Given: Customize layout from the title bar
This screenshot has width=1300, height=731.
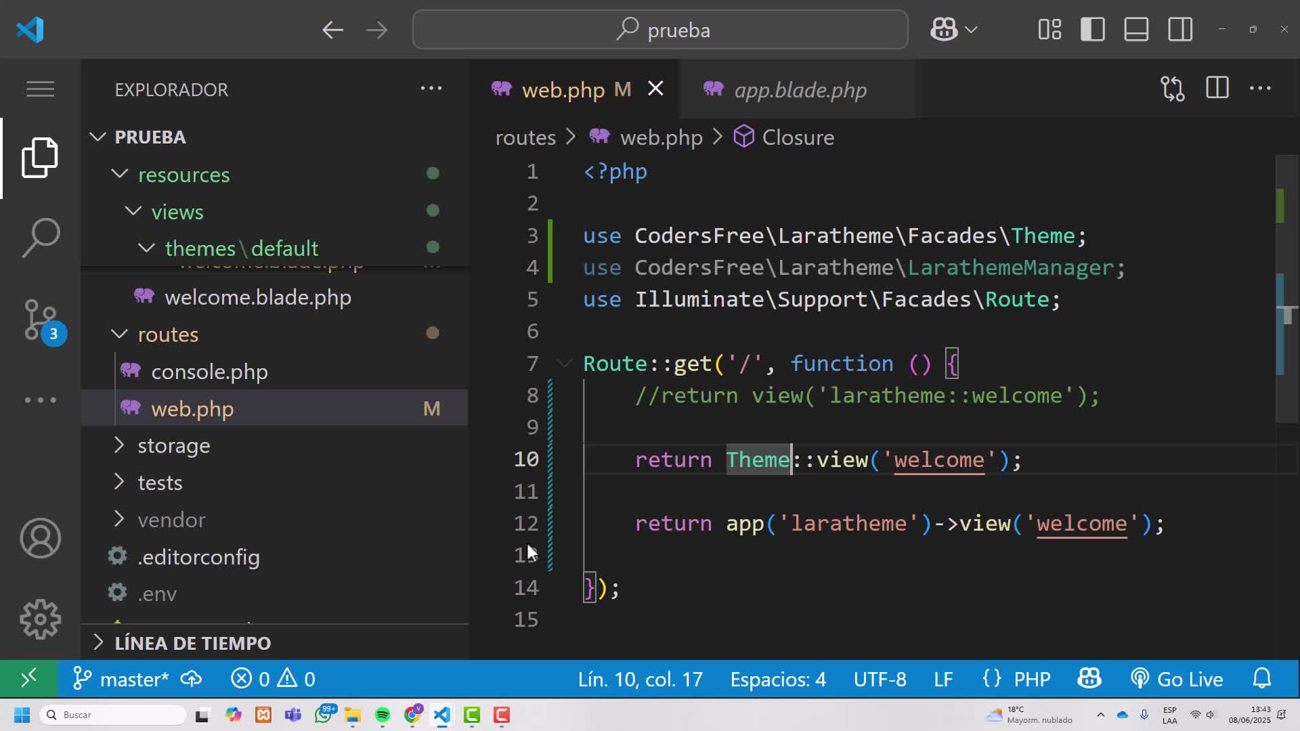Looking at the screenshot, I should pyautogui.click(x=1049, y=30).
